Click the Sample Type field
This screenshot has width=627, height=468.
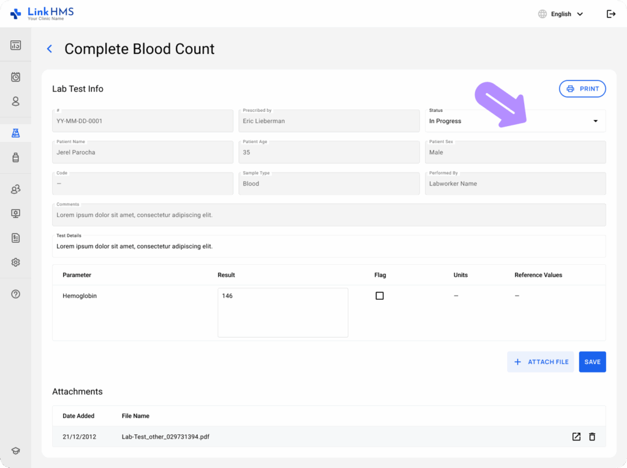(x=329, y=184)
